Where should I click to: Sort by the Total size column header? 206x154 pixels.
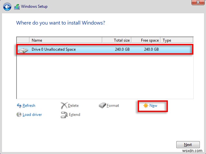tap(117, 40)
